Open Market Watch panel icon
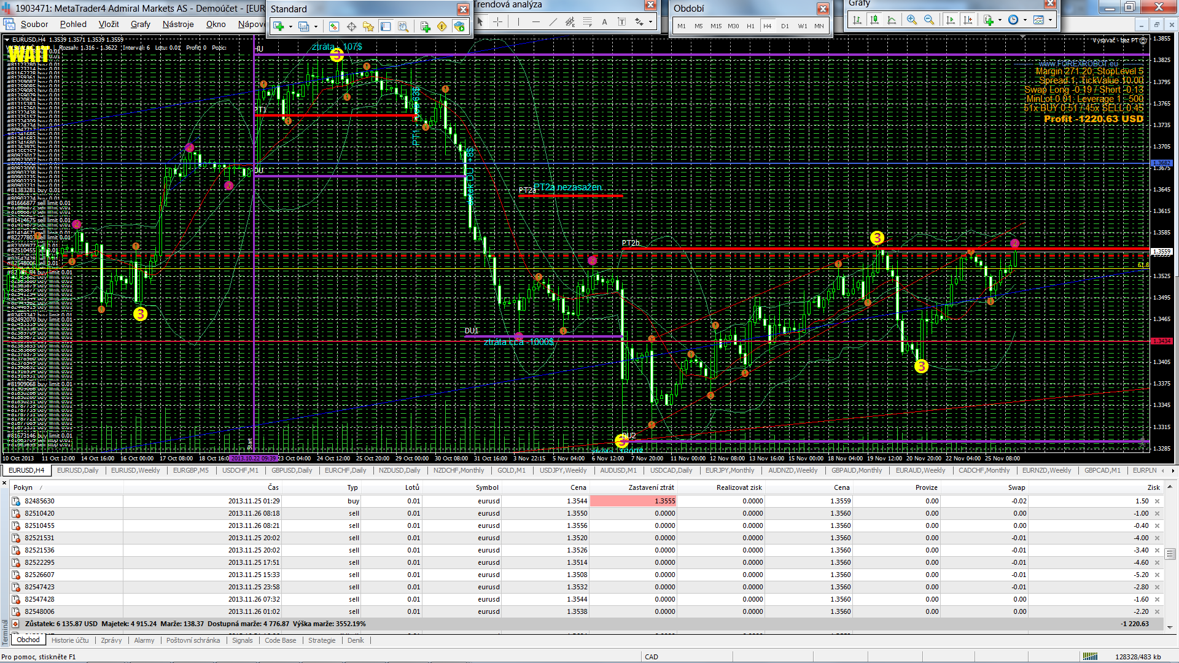 coord(333,26)
